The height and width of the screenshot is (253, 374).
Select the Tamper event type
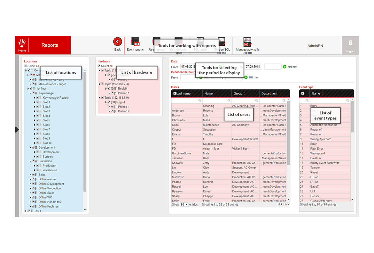point(325,168)
